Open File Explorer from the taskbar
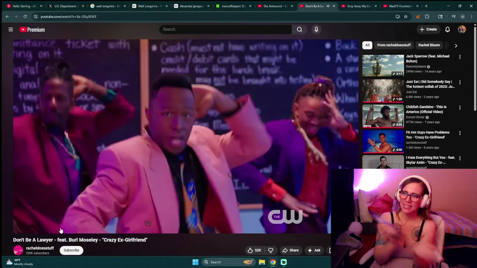The width and height of the screenshot is (477, 268). tap(262, 262)
